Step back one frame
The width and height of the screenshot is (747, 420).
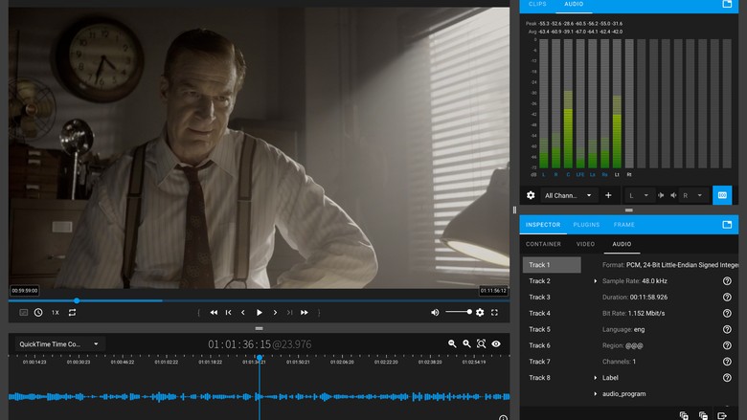243,313
